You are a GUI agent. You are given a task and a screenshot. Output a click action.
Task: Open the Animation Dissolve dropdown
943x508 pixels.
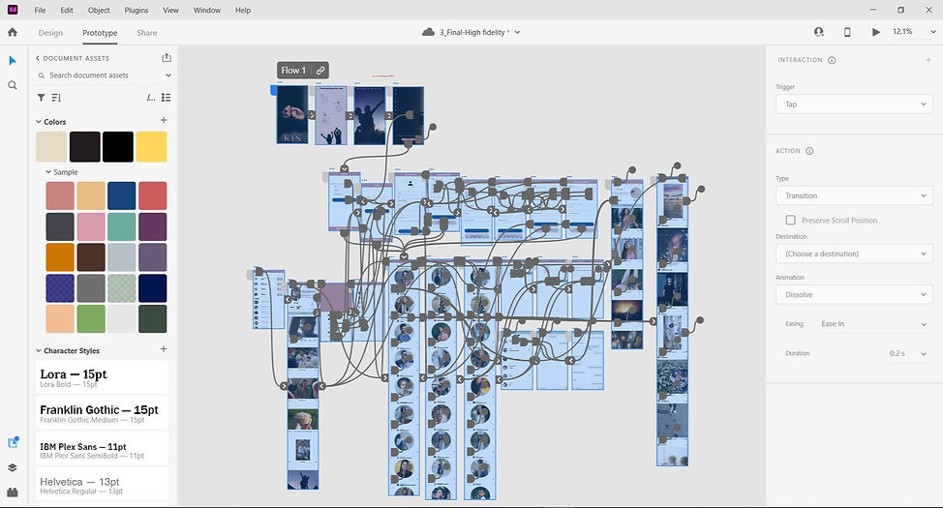click(x=854, y=294)
